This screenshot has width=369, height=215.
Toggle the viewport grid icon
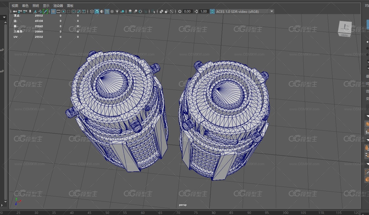tap(53, 11)
